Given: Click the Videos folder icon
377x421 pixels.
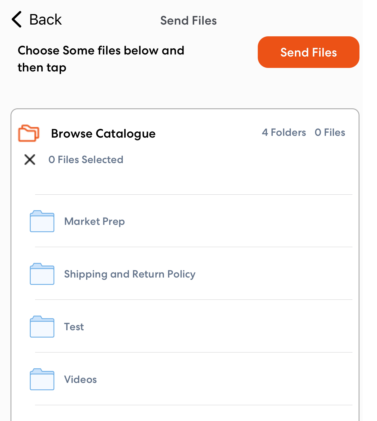Looking at the screenshot, I should 42,379.
